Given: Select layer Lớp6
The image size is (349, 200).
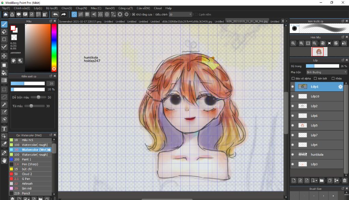Looking at the screenshot, I should (317, 116).
